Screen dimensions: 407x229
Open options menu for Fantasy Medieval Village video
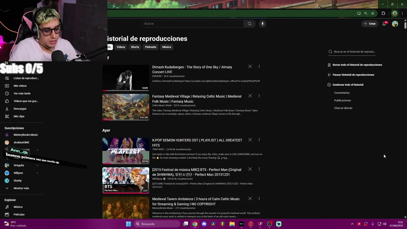(259, 96)
